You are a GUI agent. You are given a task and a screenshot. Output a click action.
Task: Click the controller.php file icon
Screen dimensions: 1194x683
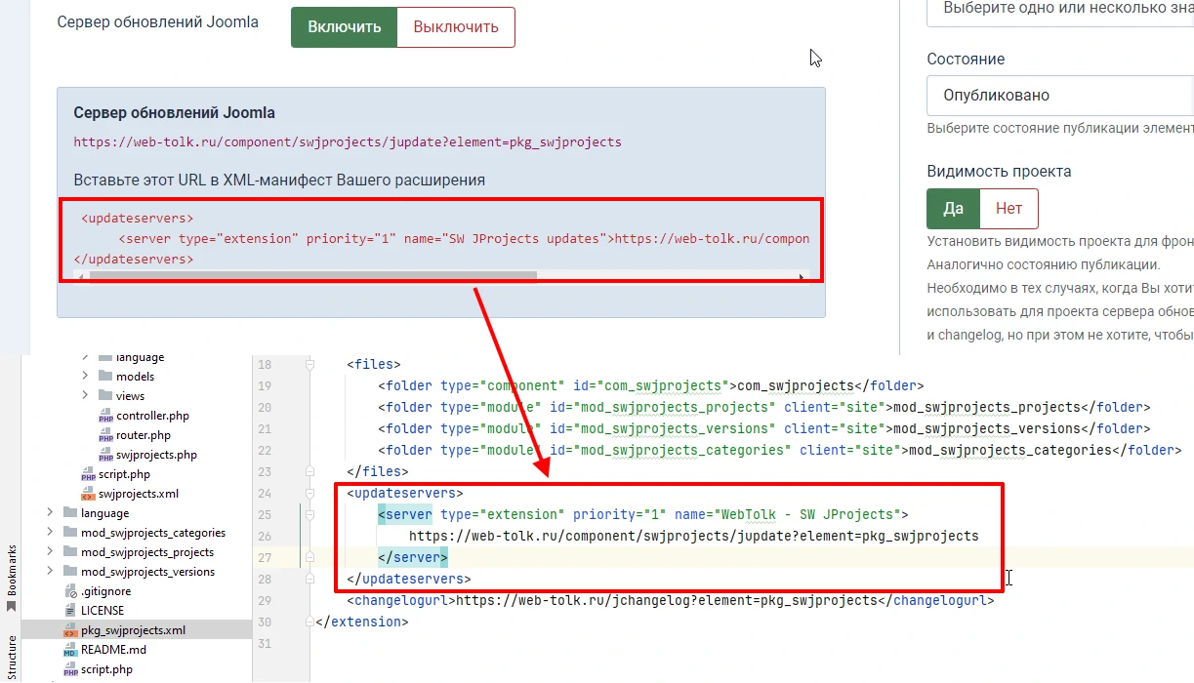pyautogui.click(x=106, y=416)
